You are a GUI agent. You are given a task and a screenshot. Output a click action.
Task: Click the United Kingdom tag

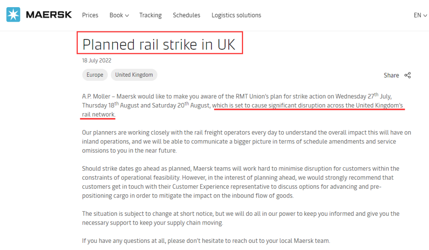pos(134,75)
